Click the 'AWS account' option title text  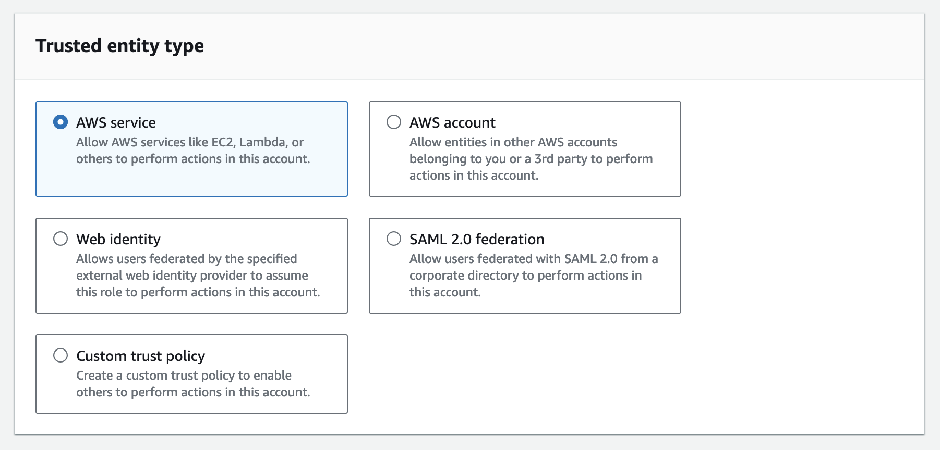point(452,122)
